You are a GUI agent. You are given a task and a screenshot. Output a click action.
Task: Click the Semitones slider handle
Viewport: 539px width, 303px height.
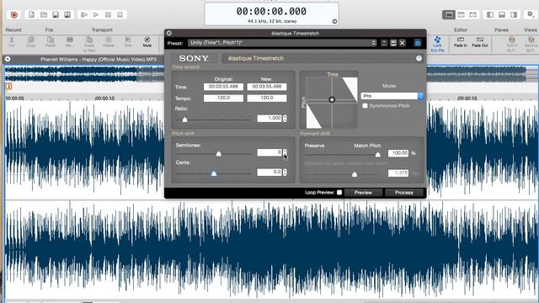click(219, 154)
